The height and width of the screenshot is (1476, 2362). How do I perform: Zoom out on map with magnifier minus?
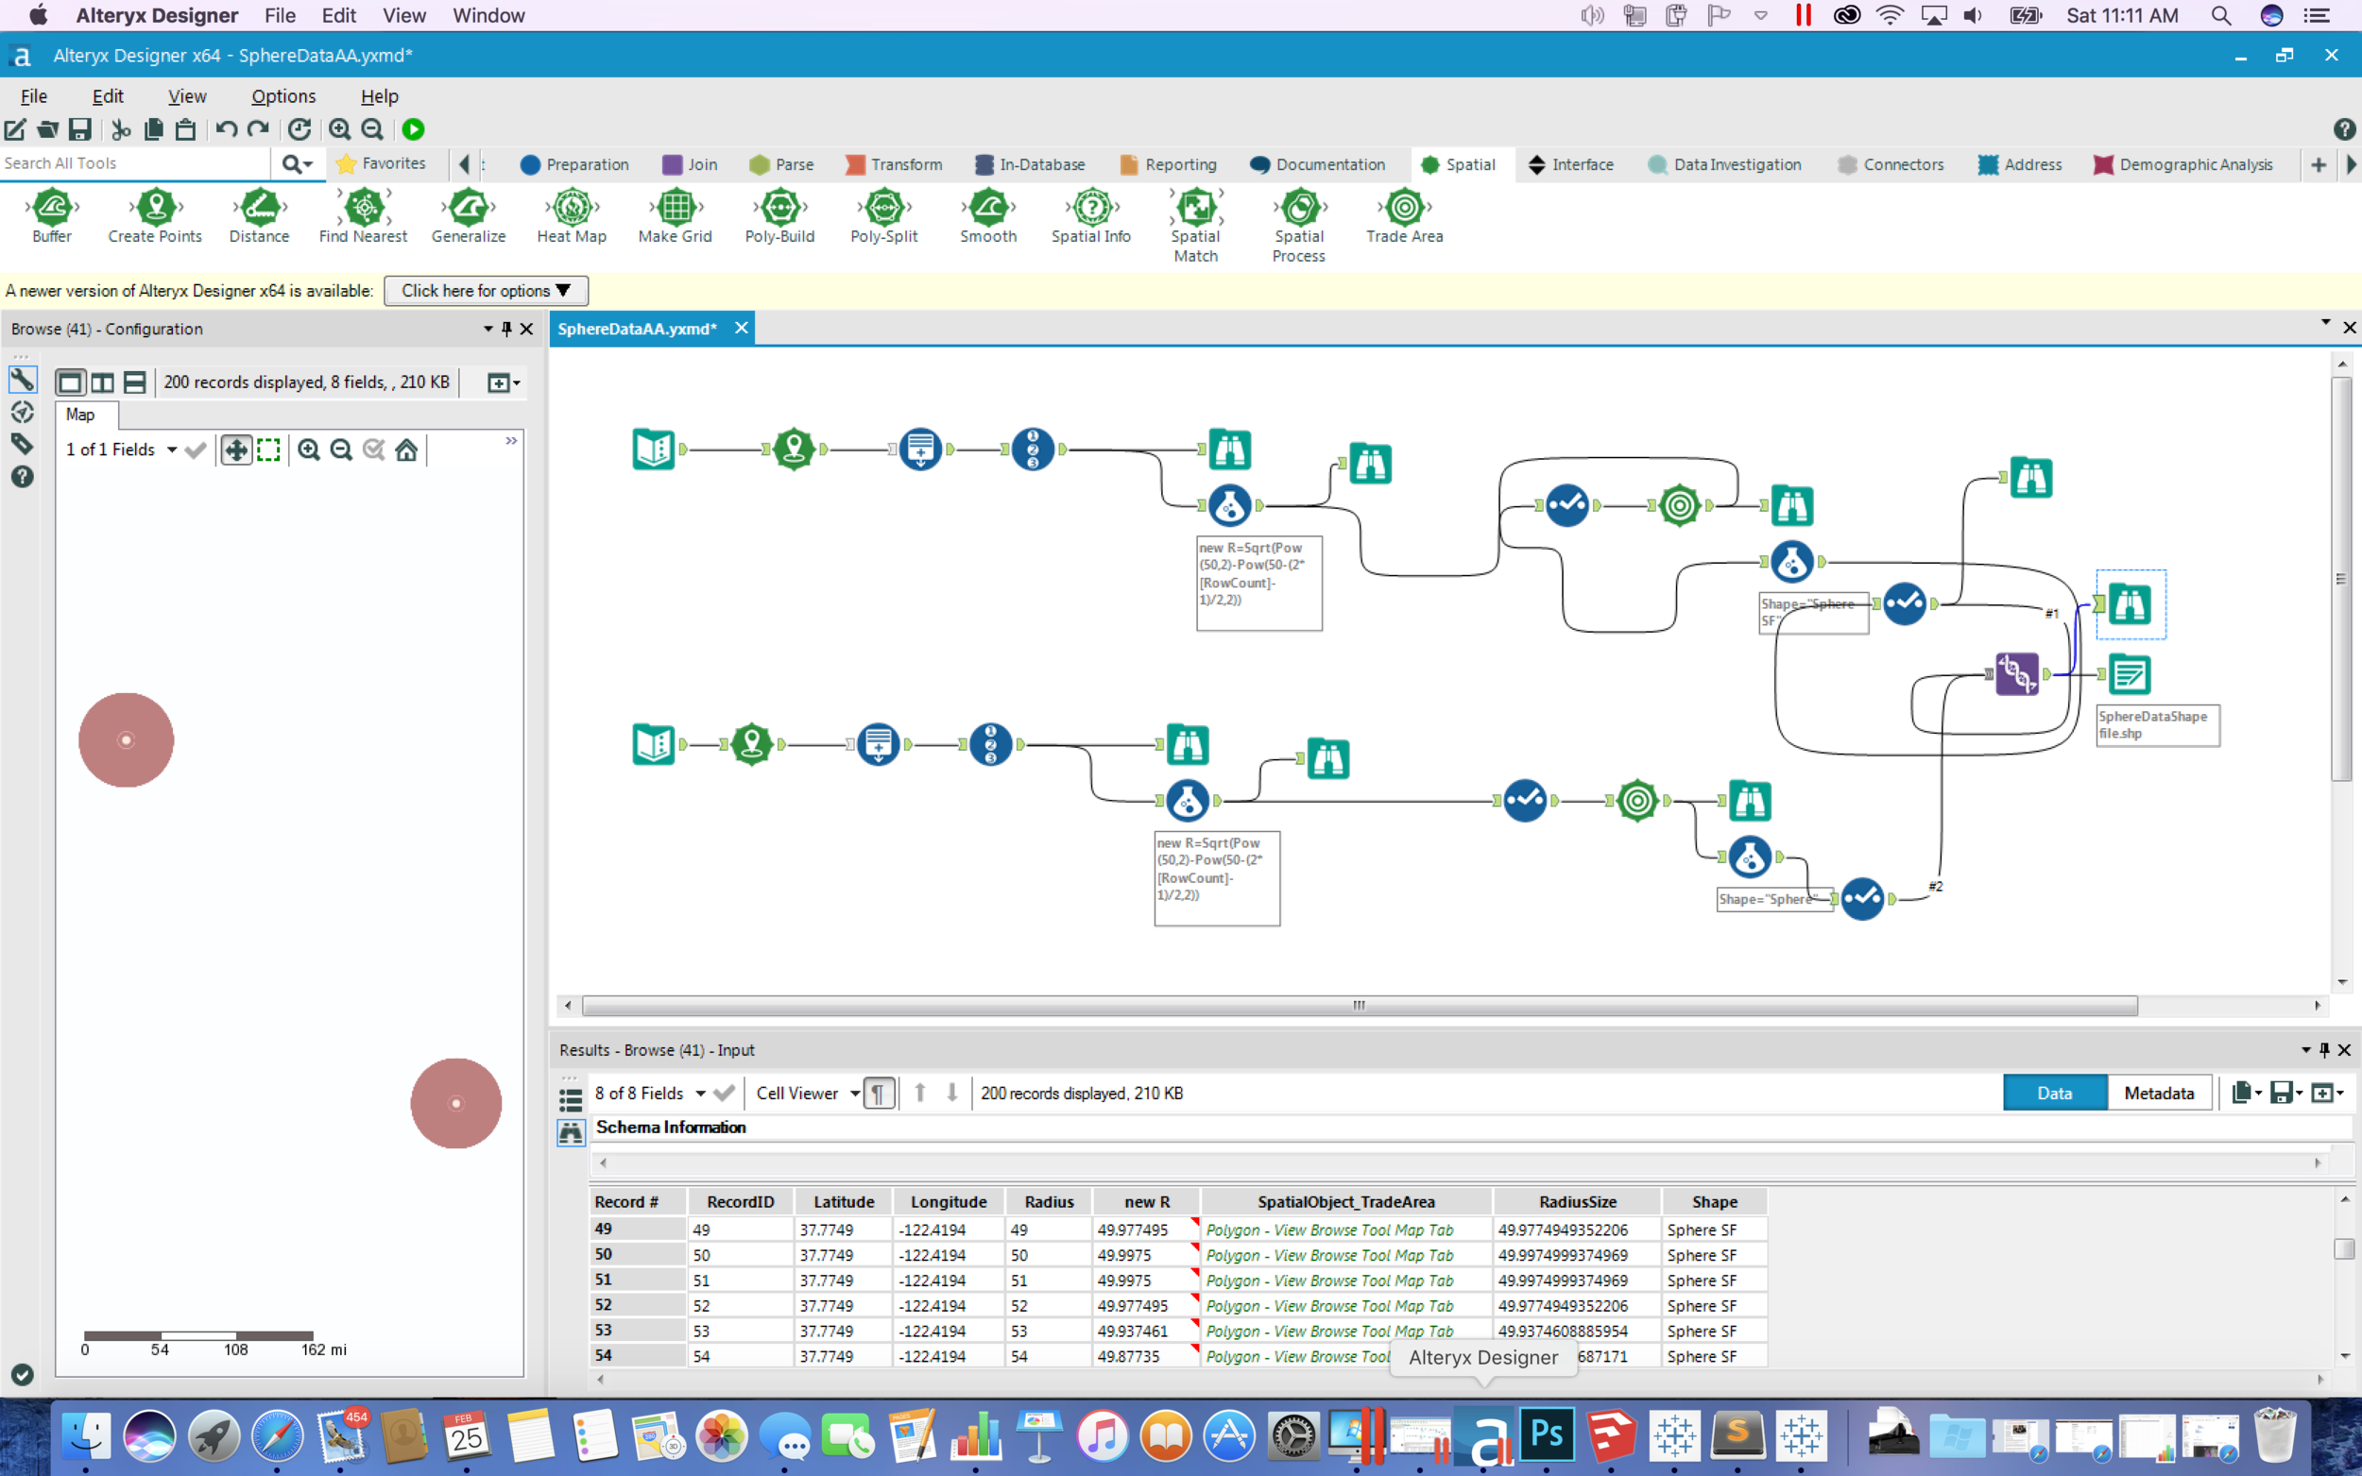click(x=341, y=450)
